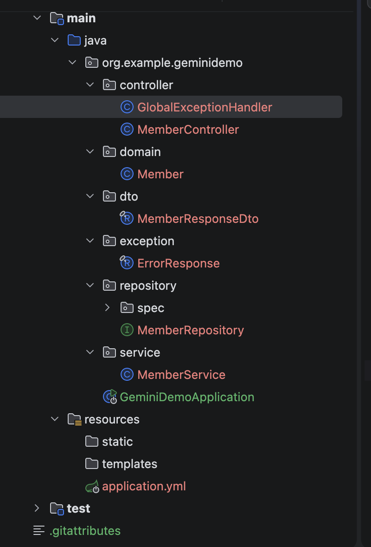This screenshot has width=371, height=547.
Task: Select the dto package
Action: tap(128, 196)
